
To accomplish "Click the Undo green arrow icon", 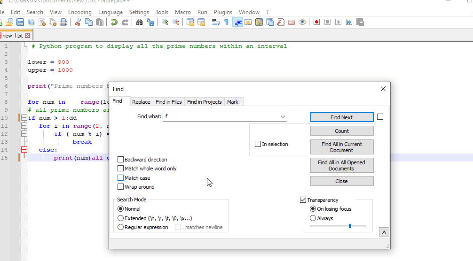I will pyautogui.click(x=114, y=22).
